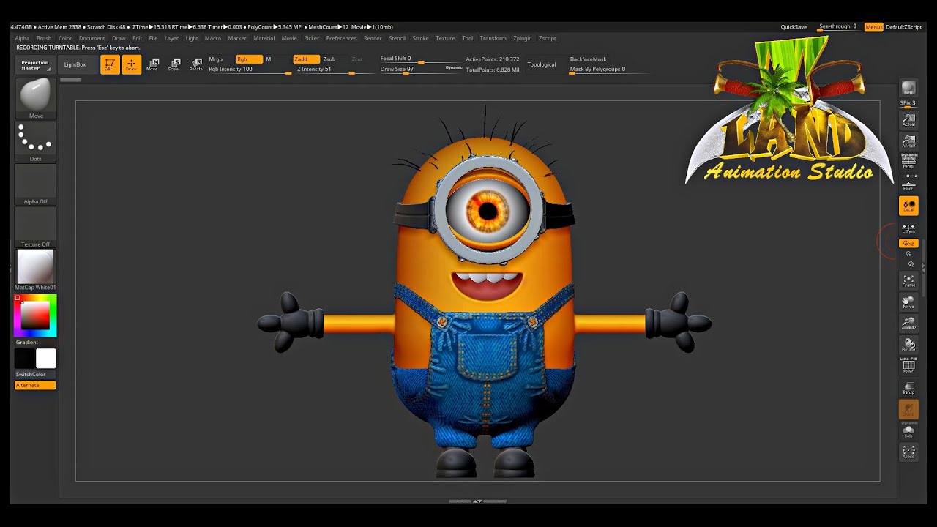Toggle Solo mode button
The image size is (937, 527).
click(908, 431)
